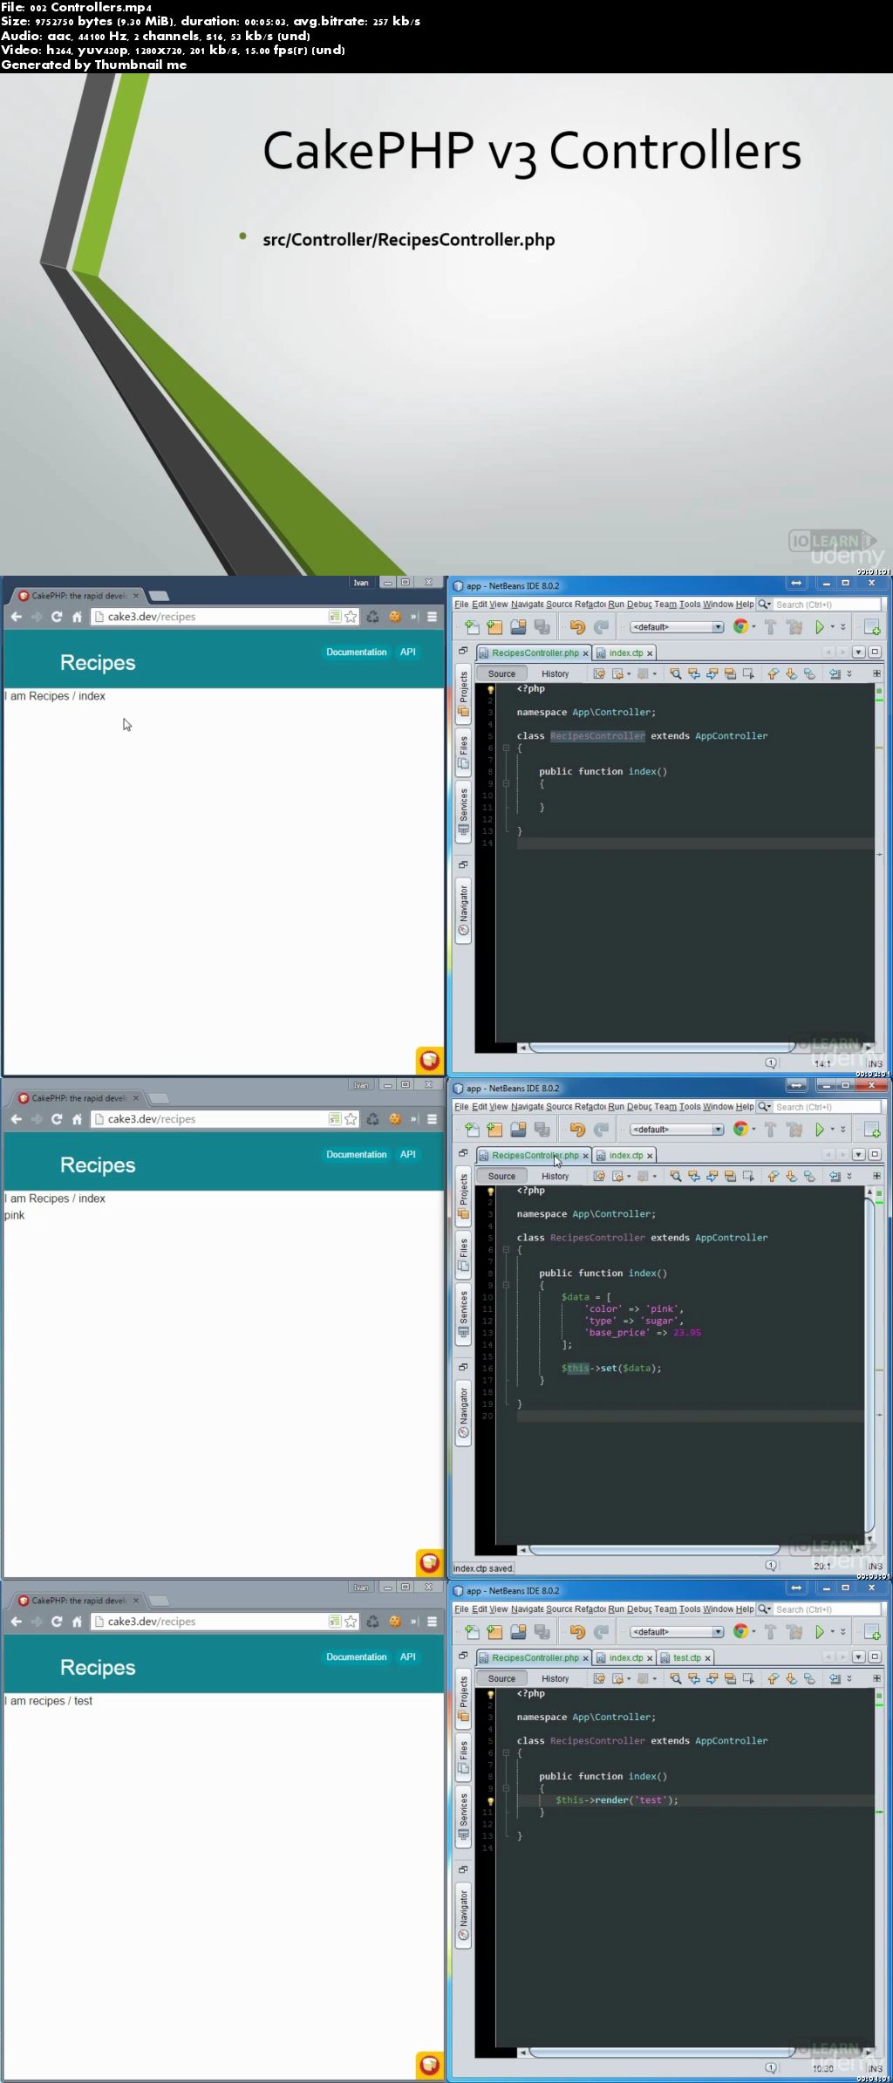The width and height of the screenshot is (893, 2083).
Task: Click Open Project icon in NetBeans with empty index()
Action: (518, 626)
